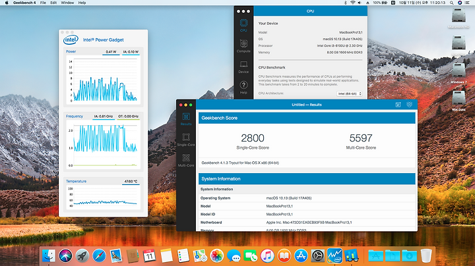The width and height of the screenshot is (475, 266).
Task: Open Photos from the Dock
Action: (216, 256)
